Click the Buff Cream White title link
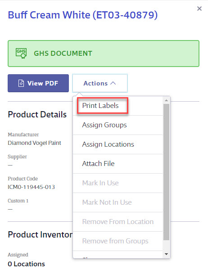 pos(83,15)
